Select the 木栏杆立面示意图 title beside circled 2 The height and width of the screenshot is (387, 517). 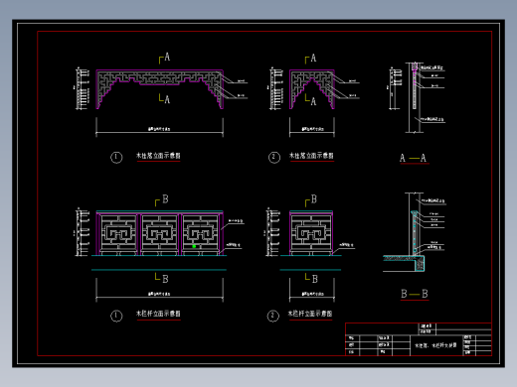click(310, 314)
